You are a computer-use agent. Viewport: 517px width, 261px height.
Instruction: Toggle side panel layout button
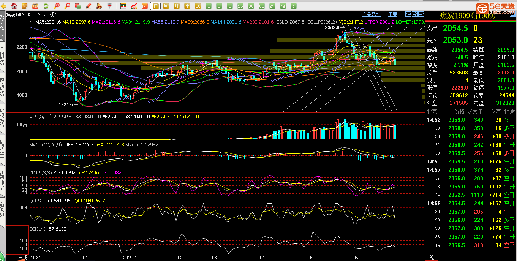[x=421, y=14]
